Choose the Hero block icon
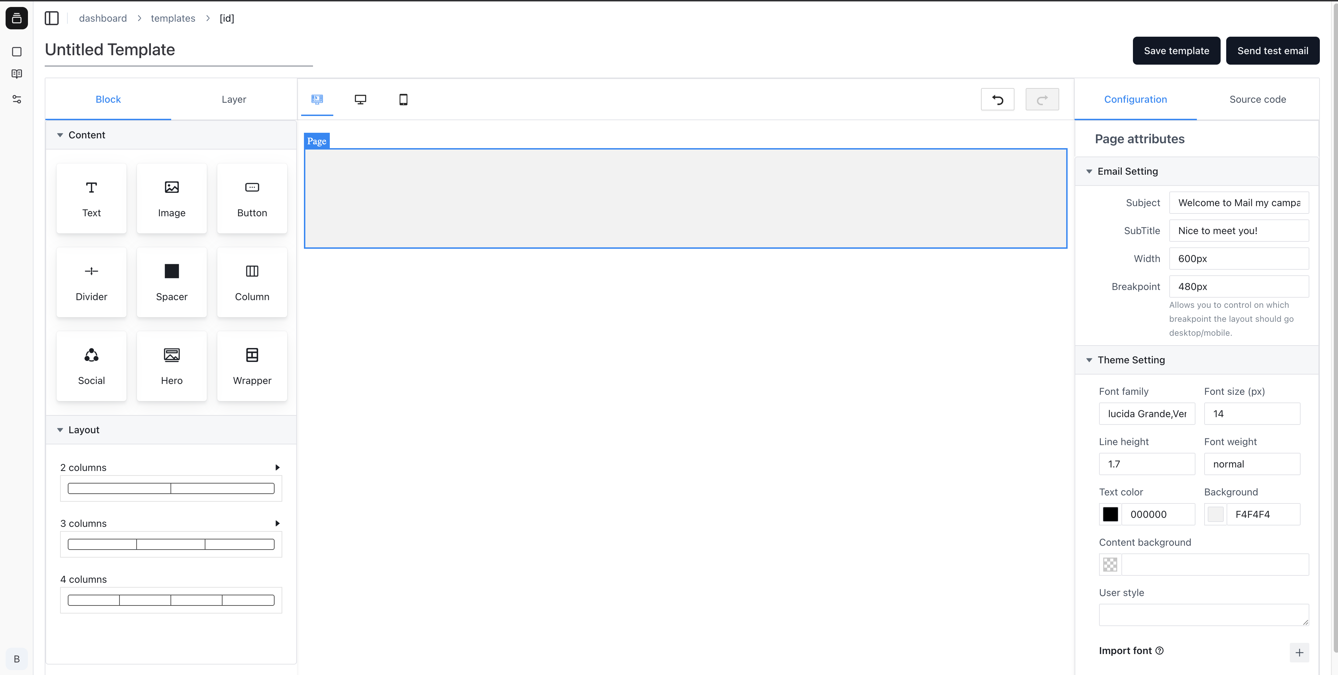 point(172,355)
